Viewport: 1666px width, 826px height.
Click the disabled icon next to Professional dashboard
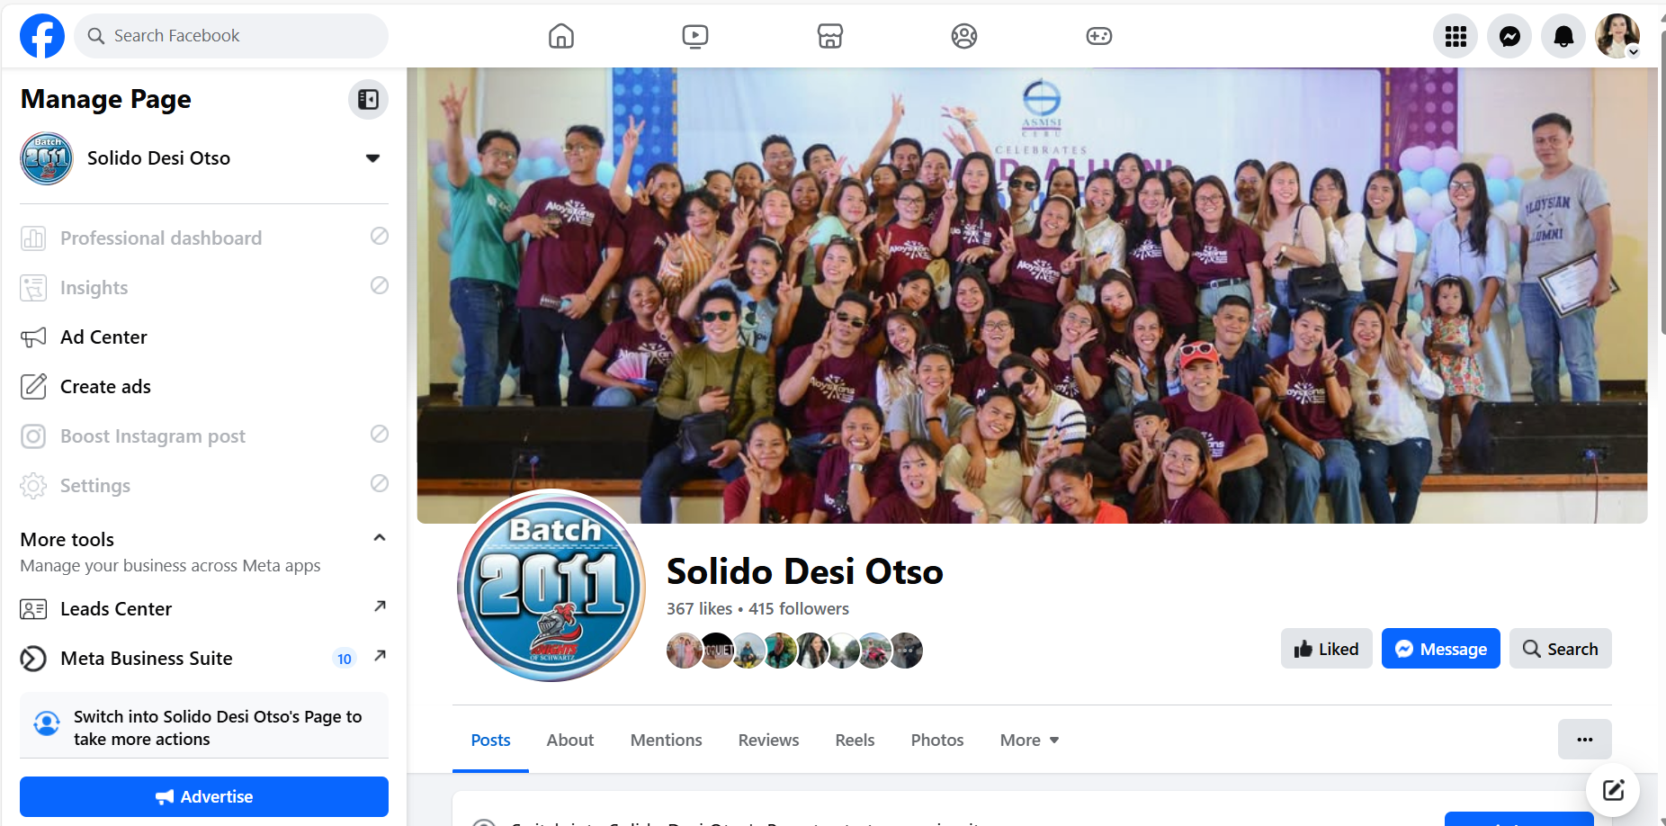click(380, 236)
